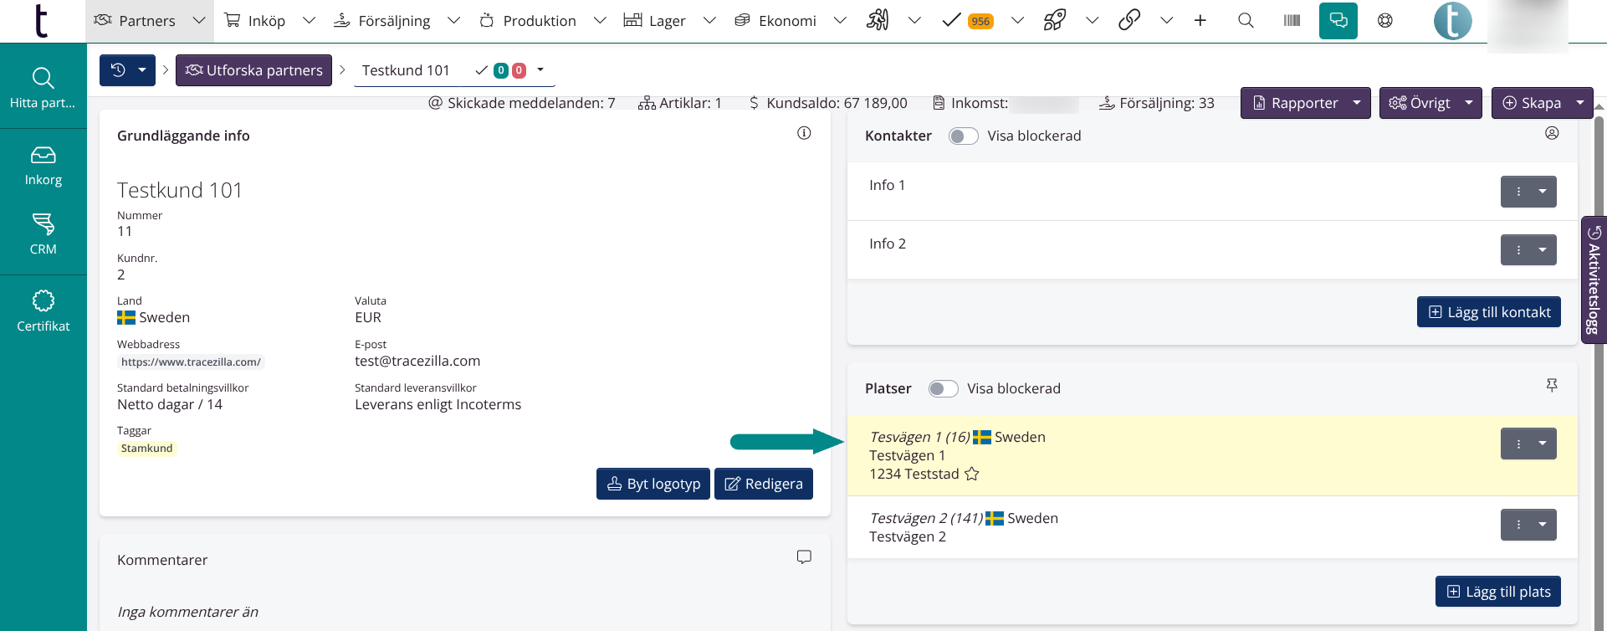Click the comment bubble icon in Kommentarer
Screen dimensions: 1607x631
coord(804,557)
